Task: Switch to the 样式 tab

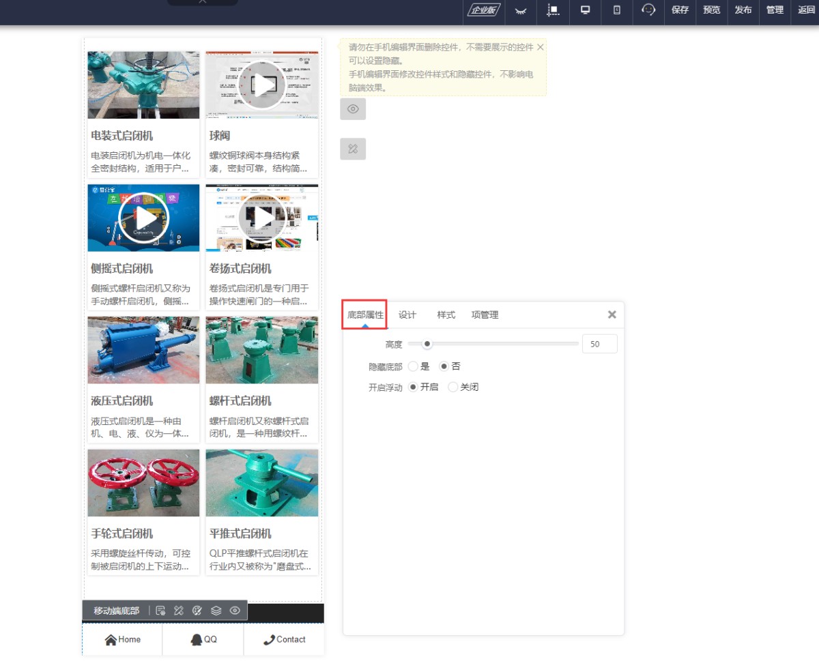Action: [x=446, y=314]
